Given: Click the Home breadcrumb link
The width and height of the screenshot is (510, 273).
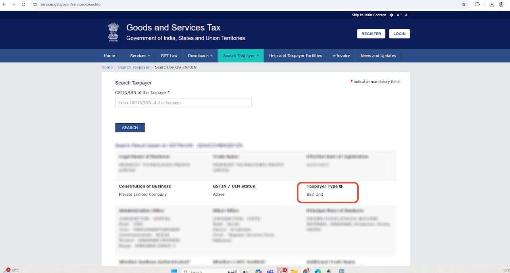Looking at the screenshot, I should point(107,67).
